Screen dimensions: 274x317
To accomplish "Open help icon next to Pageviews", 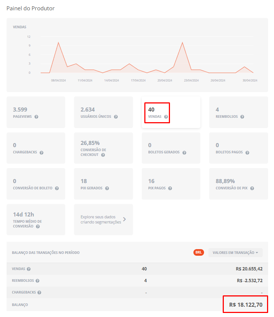I will (x=36, y=117).
